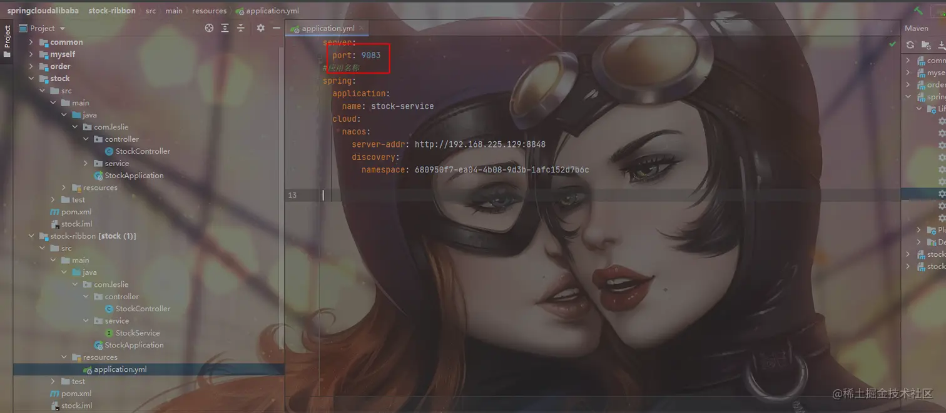Select the stock-ribbon [stock (1)] module row
The height and width of the screenshot is (413, 946).
point(149,236)
